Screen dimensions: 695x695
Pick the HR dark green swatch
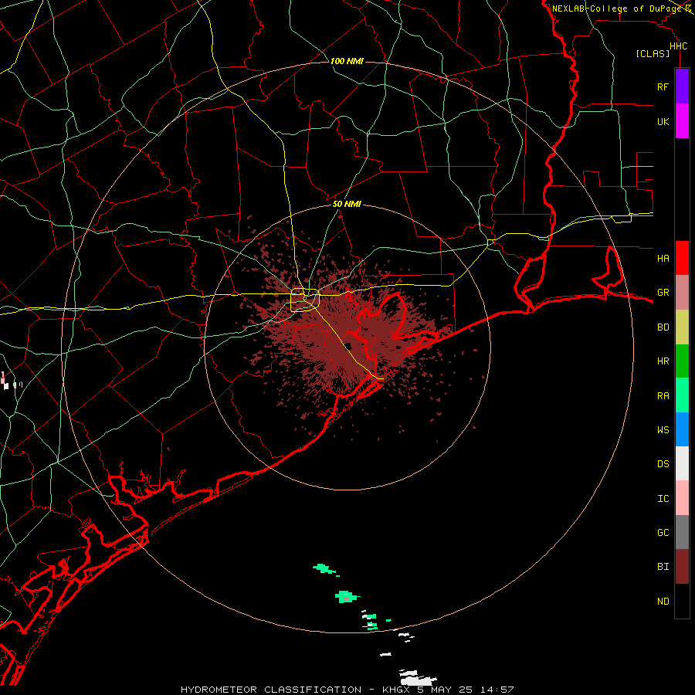tap(682, 361)
